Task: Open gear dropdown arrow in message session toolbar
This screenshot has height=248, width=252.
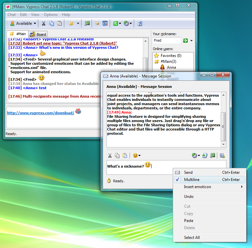Action: coord(199,156)
